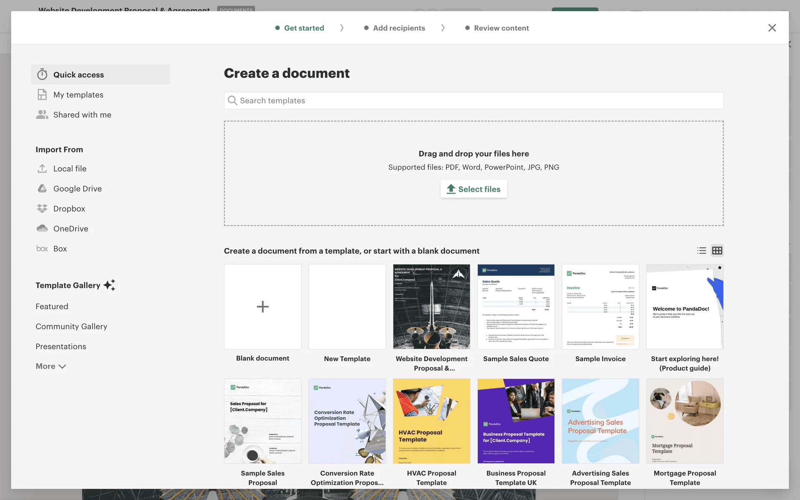
Task: Import from Local file
Action: (70, 169)
